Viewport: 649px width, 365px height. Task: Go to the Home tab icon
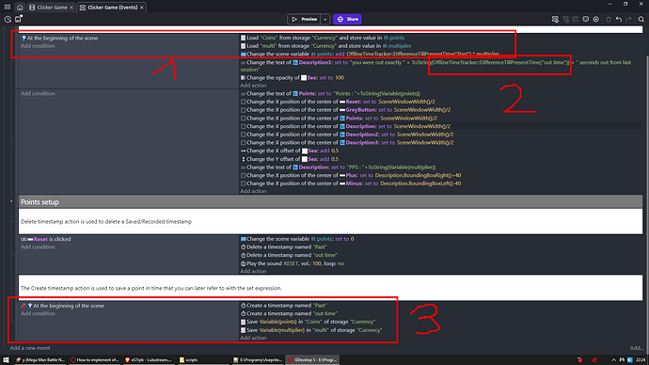coord(20,8)
